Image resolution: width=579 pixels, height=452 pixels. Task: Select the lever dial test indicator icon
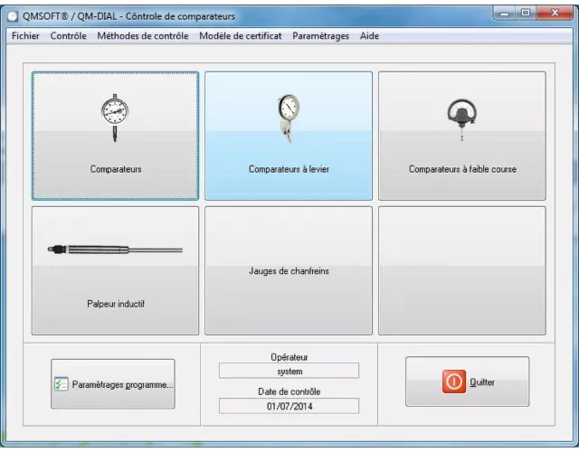point(289,118)
